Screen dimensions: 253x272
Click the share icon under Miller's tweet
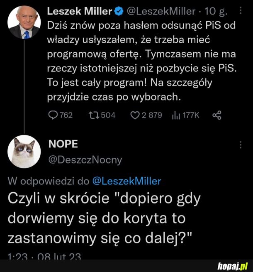[217, 115]
